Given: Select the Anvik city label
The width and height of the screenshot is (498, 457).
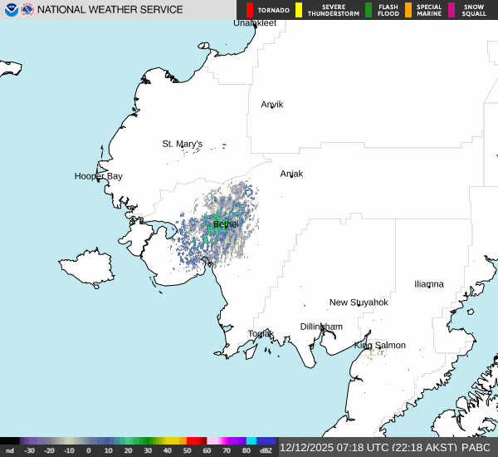Looking at the screenshot, I should tap(272, 105).
